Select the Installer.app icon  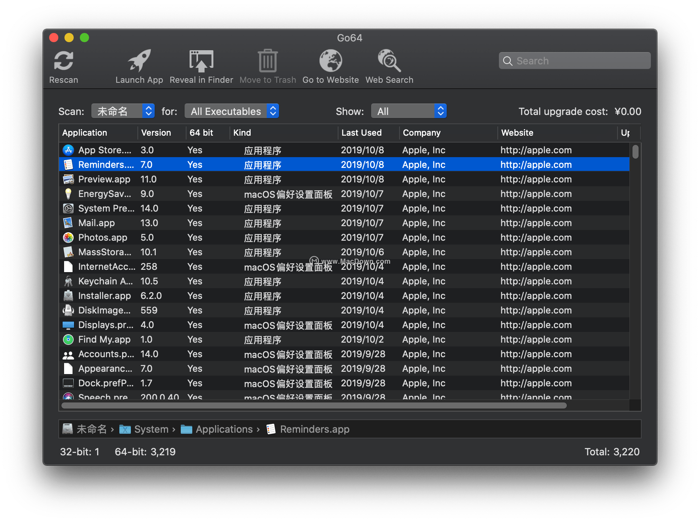coord(68,295)
